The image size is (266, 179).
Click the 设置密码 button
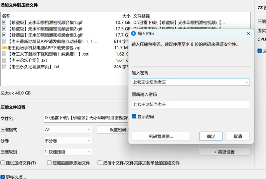click(x=112, y=130)
